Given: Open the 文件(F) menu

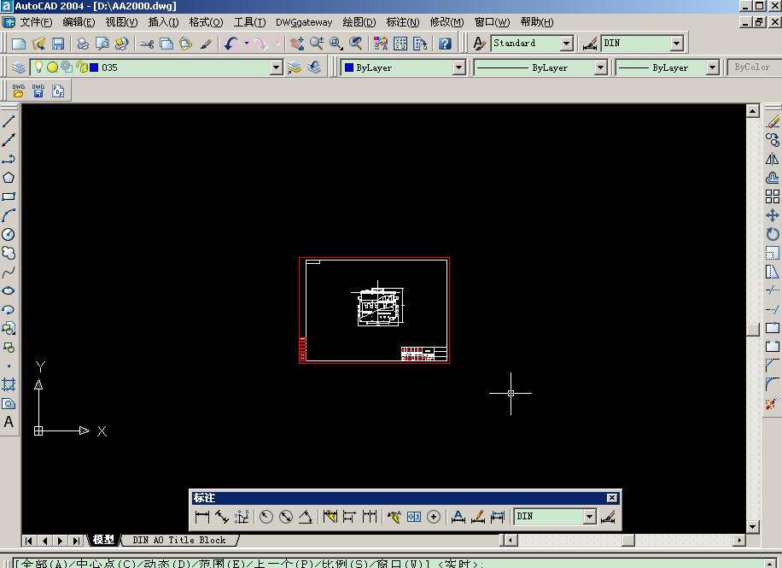Looking at the screenshot, I should pos(36,22).
